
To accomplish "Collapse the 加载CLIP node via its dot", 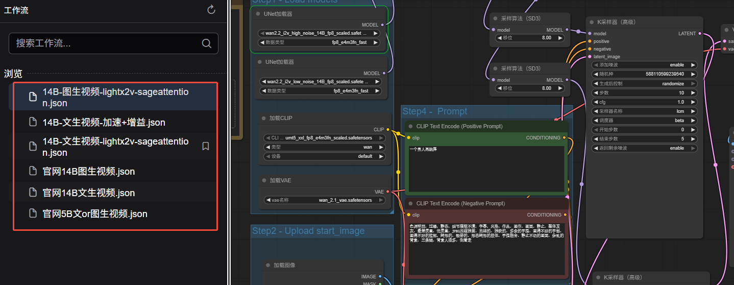I will tap(264, 118).
